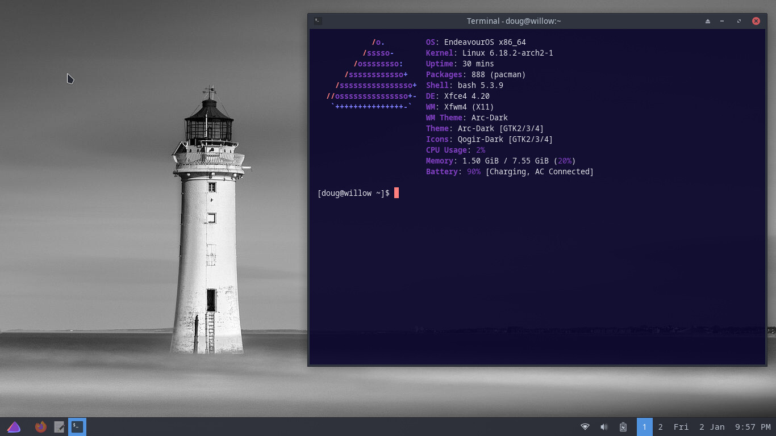Image resolution: width=776 pixels, height=436 pixels.
Task: Open the terminal window menu icon
Action: point(318,21)
